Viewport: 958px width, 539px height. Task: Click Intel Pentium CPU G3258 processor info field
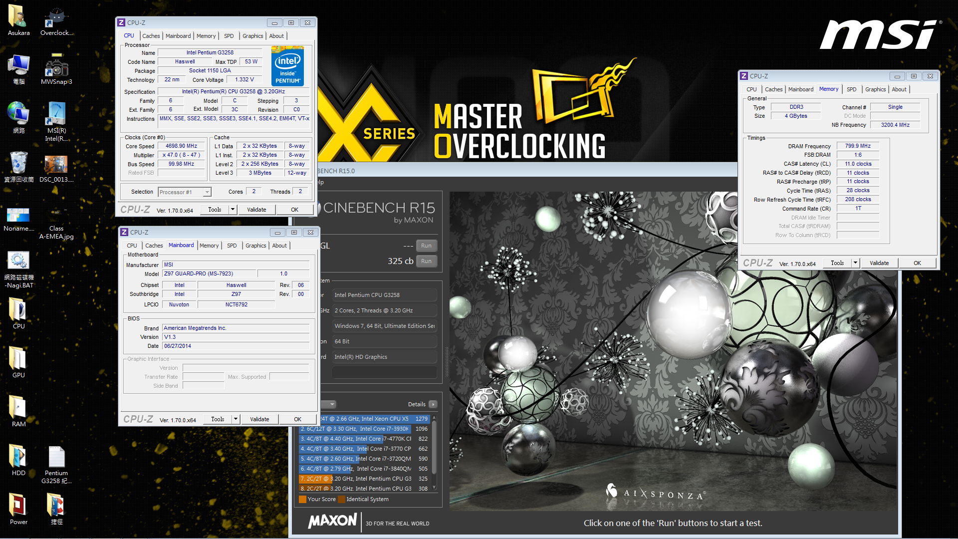(385, 295)
